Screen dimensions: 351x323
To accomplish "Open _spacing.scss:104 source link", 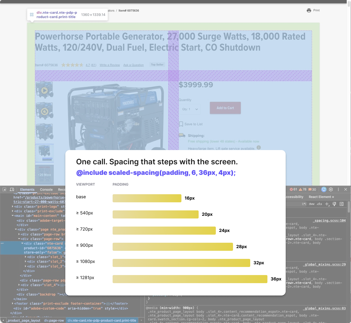I will [x=329, y=221].
